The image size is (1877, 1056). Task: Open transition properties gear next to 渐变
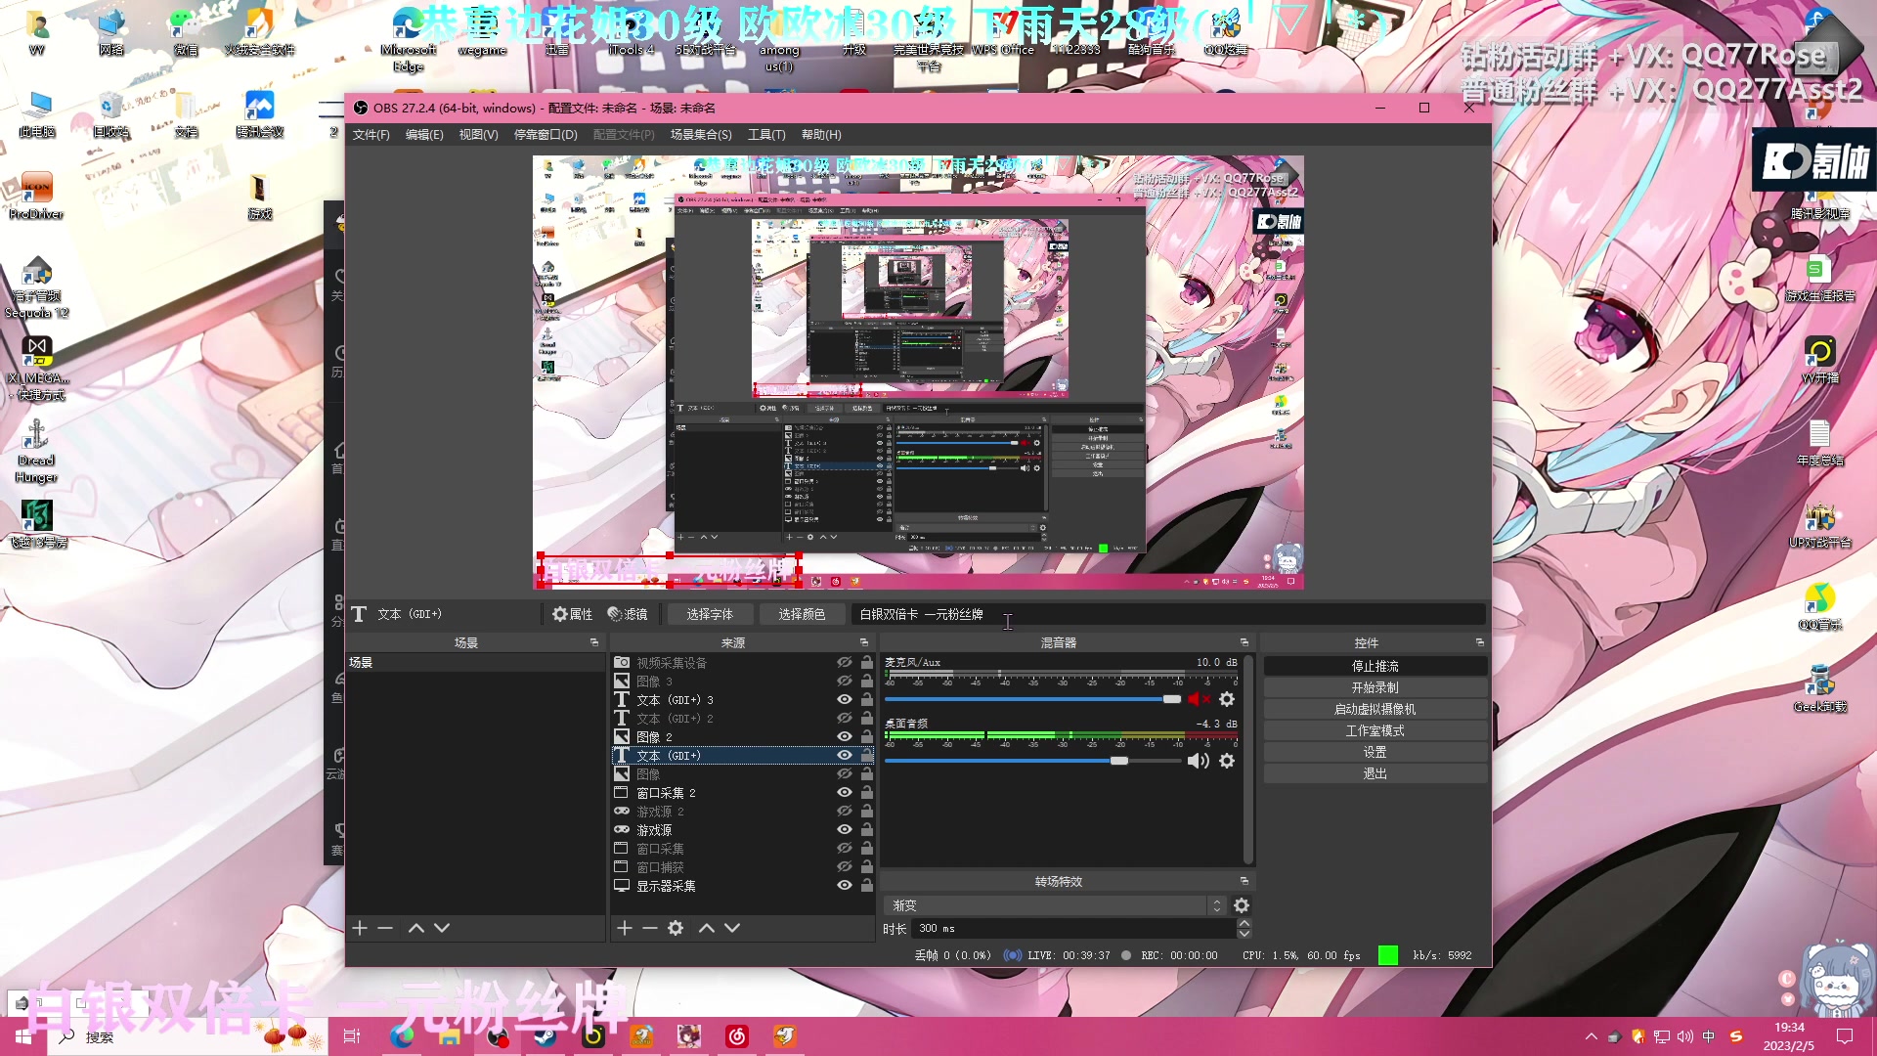pyautogui.click(x=1242, y=905)
